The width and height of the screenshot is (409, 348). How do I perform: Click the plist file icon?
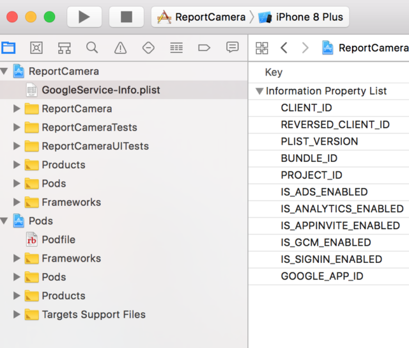coord(32,90)
